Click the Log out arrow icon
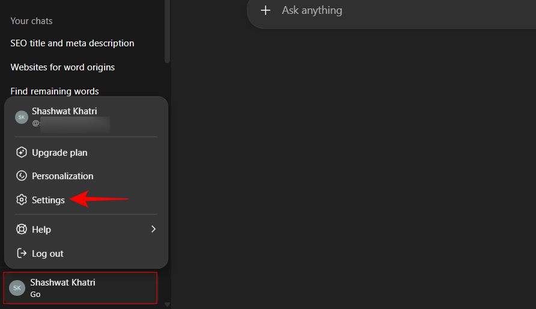Screen dimensions: 536x309 pyautogui.click(x=22, y=254)
